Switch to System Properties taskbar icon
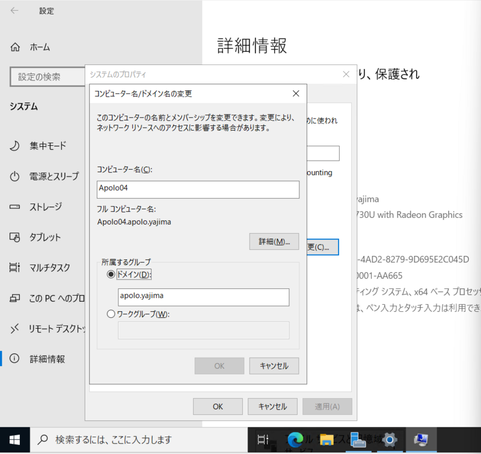The height and width of the screenshot is (454, 481). tap(421, 440)
